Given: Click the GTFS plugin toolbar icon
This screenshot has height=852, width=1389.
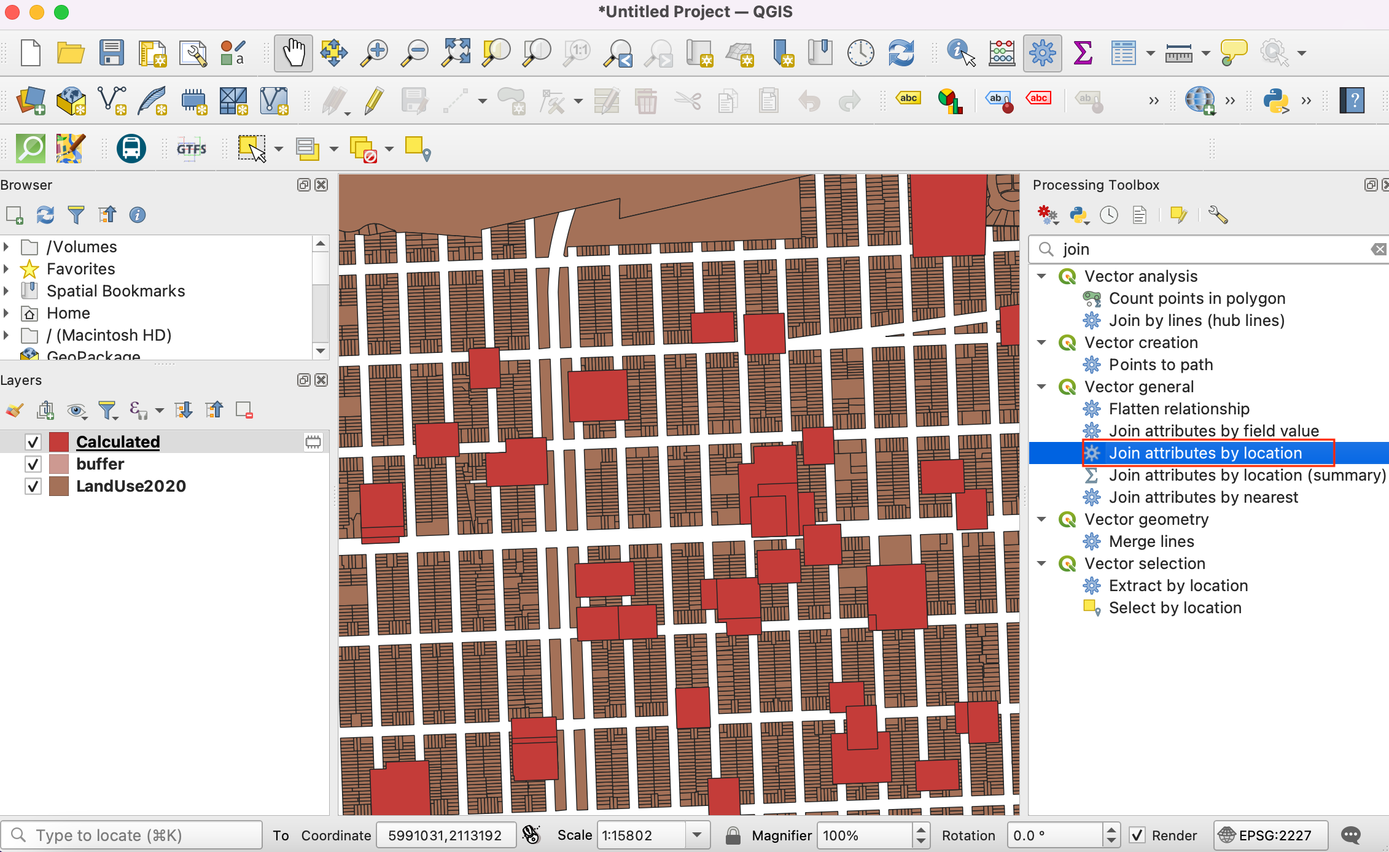Looking at the screenshot, I should [x=192, y=149].
